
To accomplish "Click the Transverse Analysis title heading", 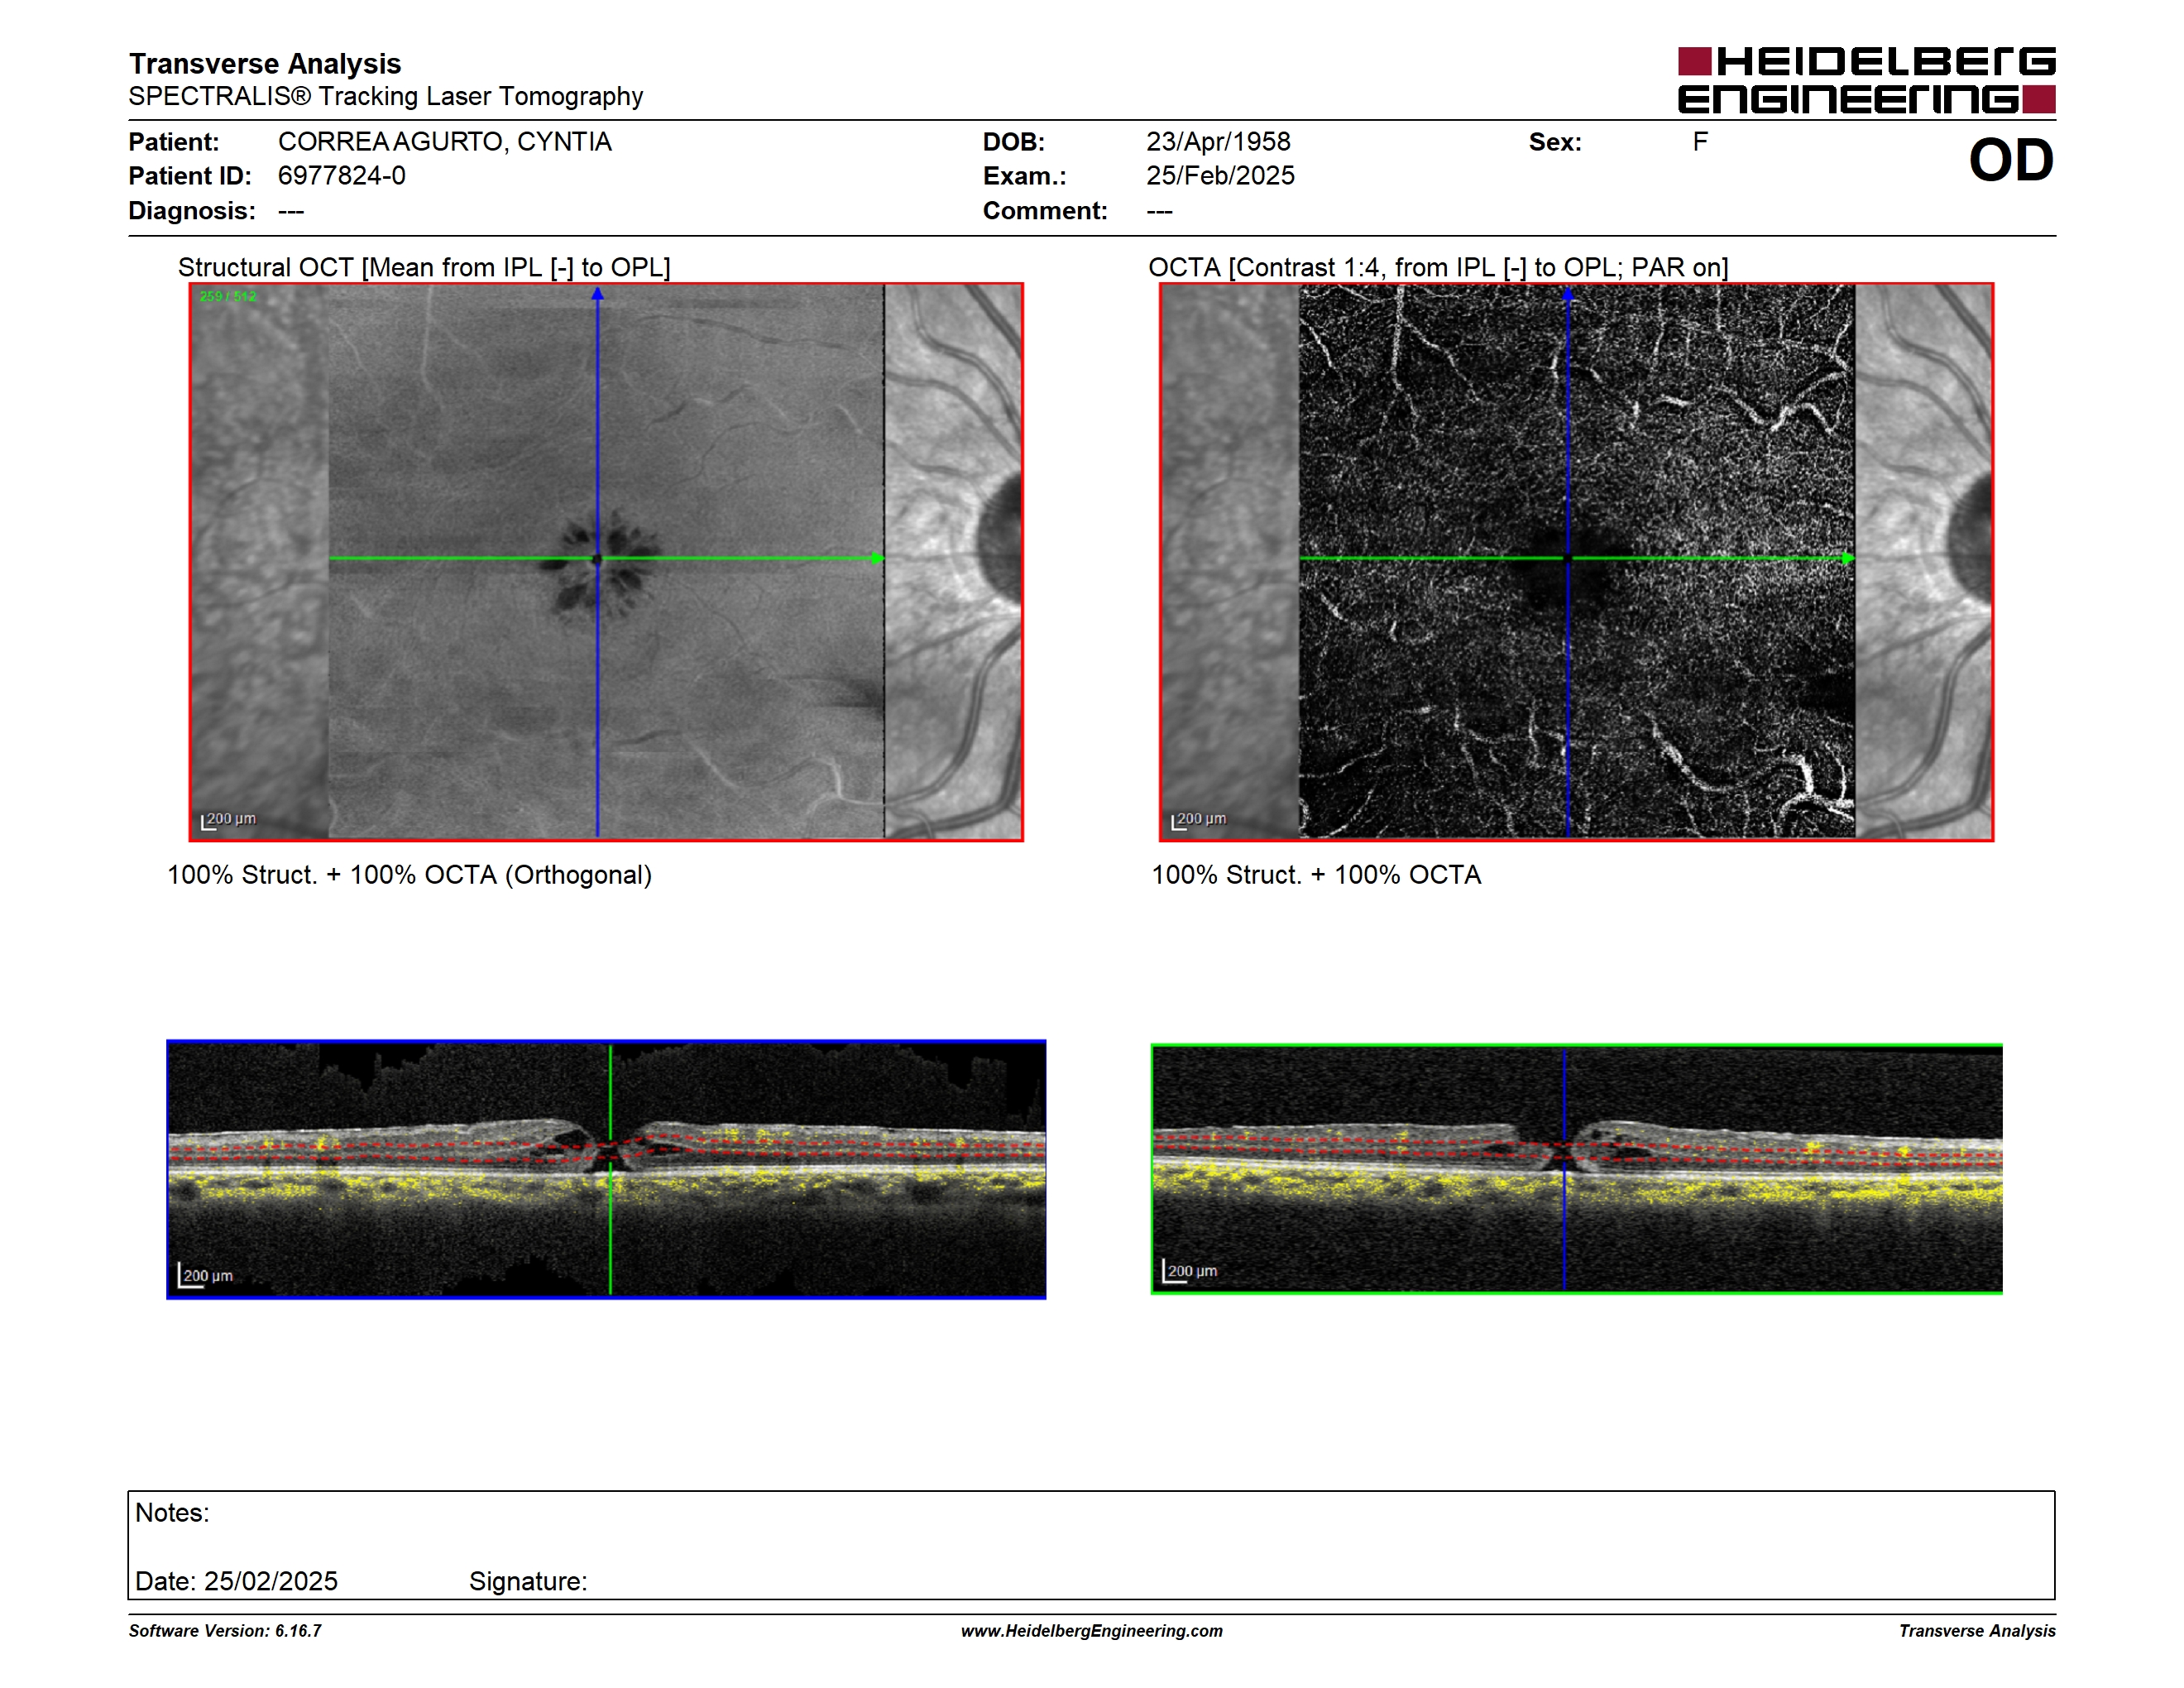I will click(x=264, y=64).
